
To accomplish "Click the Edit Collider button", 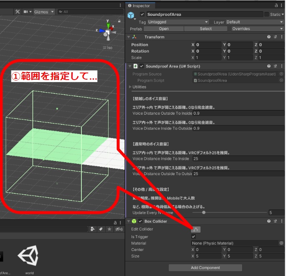I will (x=196, y=229).
